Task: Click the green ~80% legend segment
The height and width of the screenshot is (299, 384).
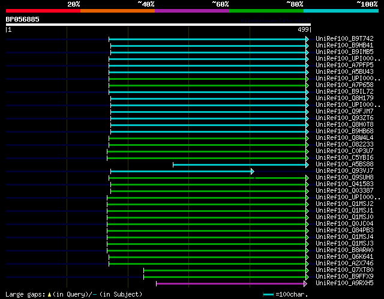Action: pyautogui.click(x=266, y=10)
